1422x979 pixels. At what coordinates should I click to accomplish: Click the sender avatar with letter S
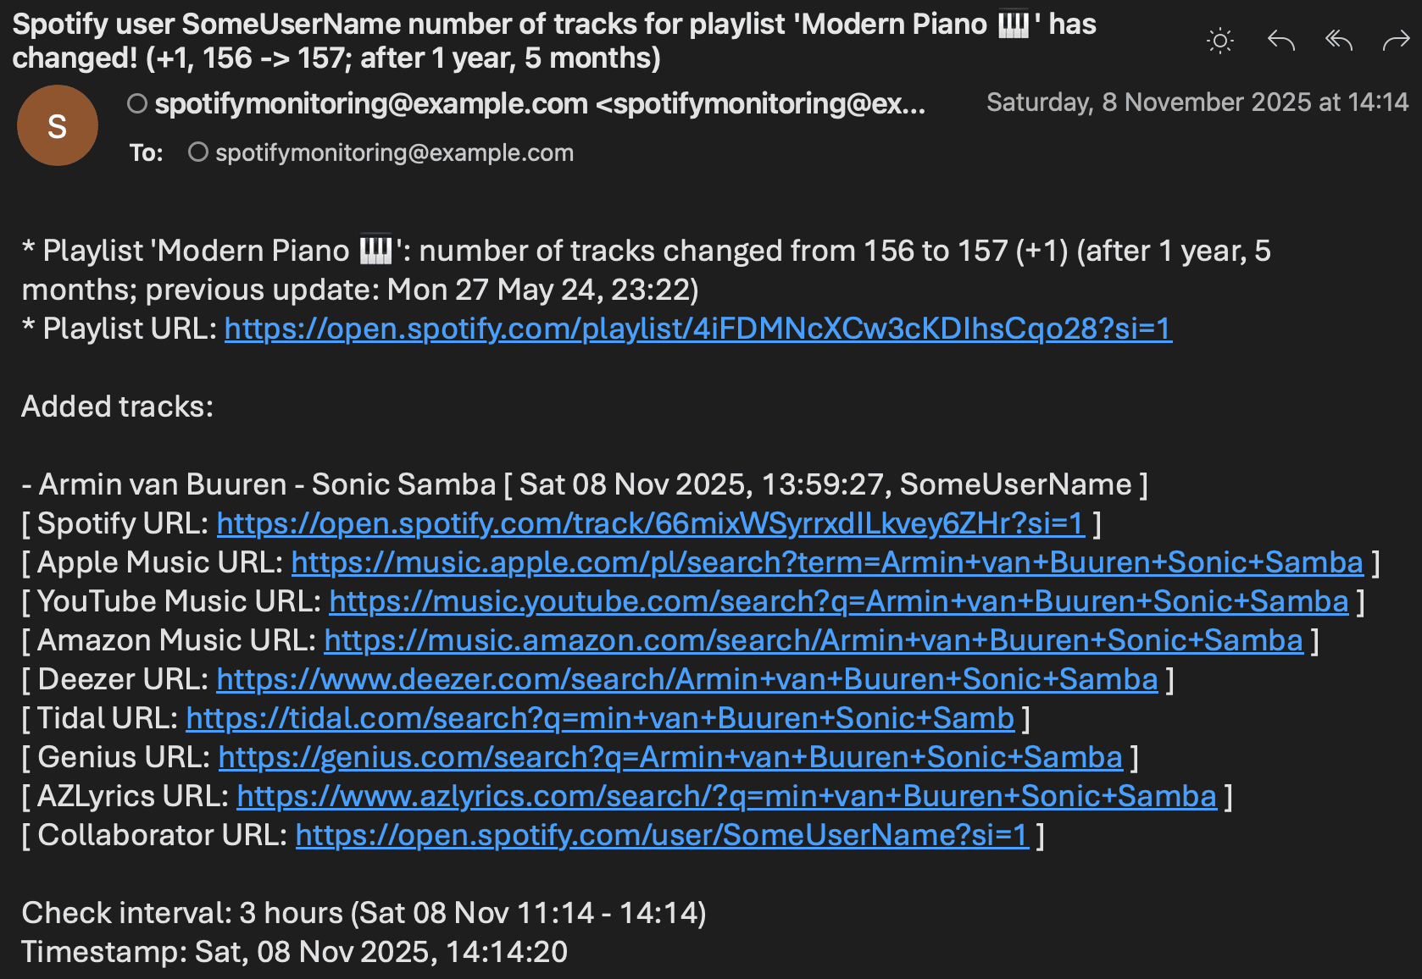57,124
